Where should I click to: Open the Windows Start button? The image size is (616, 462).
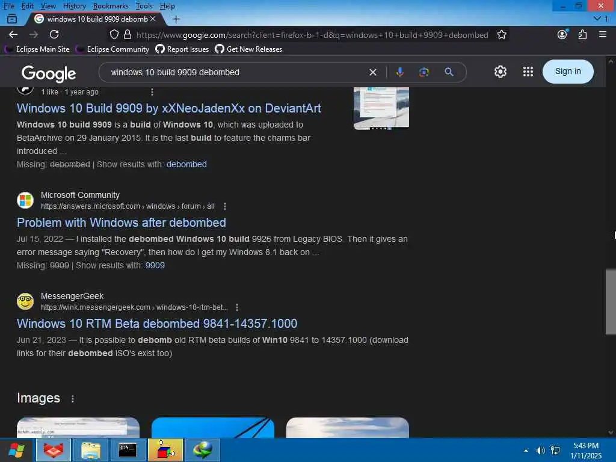pyautogui.click(x=17, y=450)
